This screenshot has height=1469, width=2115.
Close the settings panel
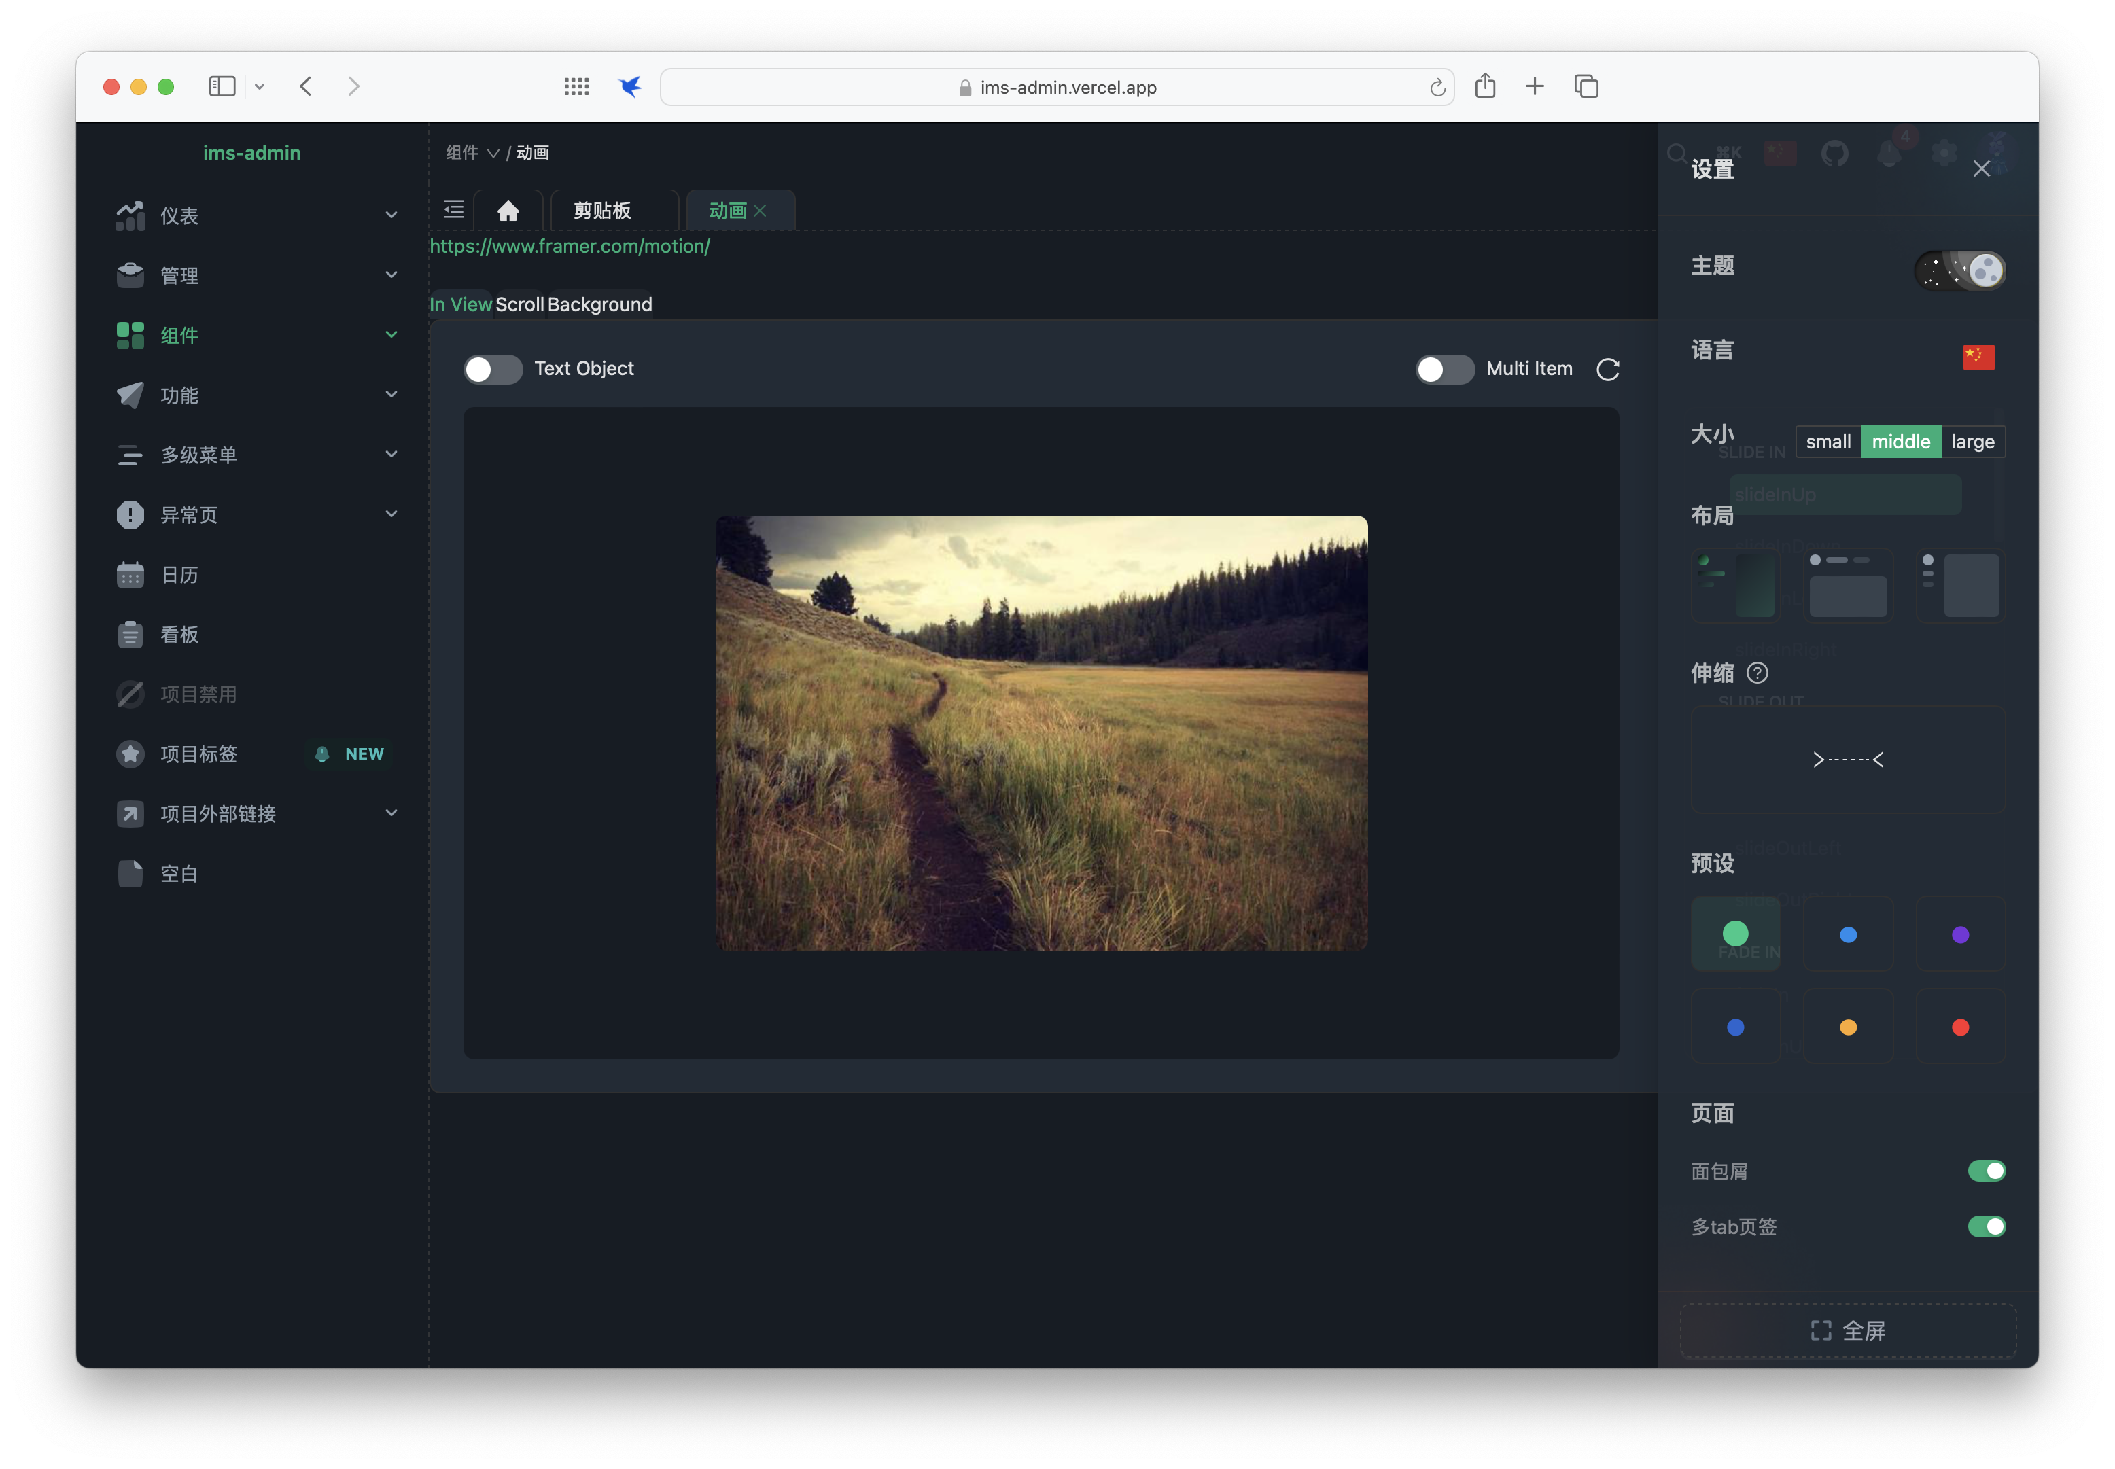(x=1980, y=169)
